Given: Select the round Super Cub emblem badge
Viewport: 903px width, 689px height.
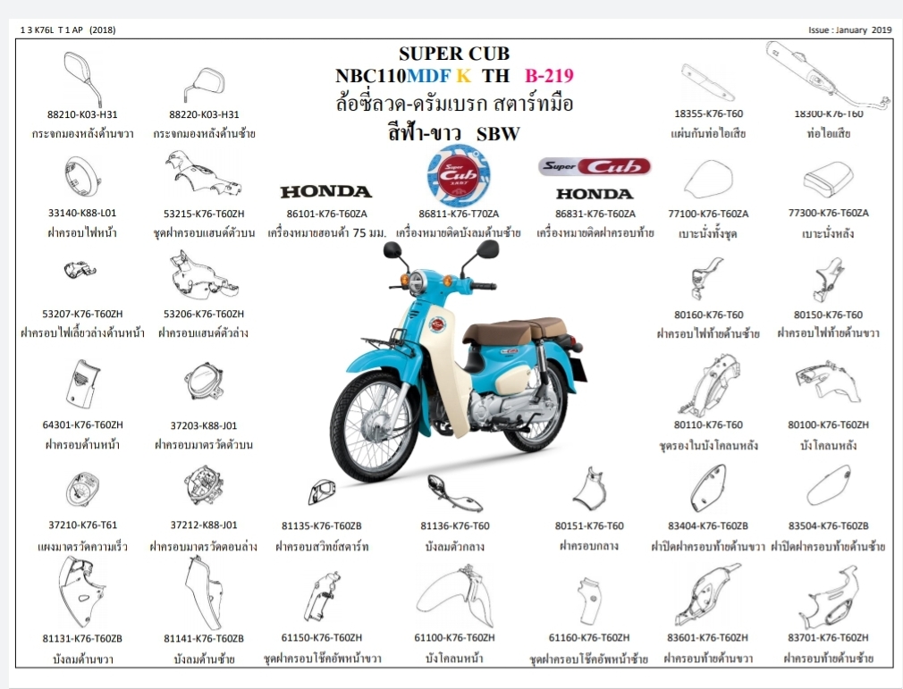Looking at the screenshot, I should tap(458, 175).
